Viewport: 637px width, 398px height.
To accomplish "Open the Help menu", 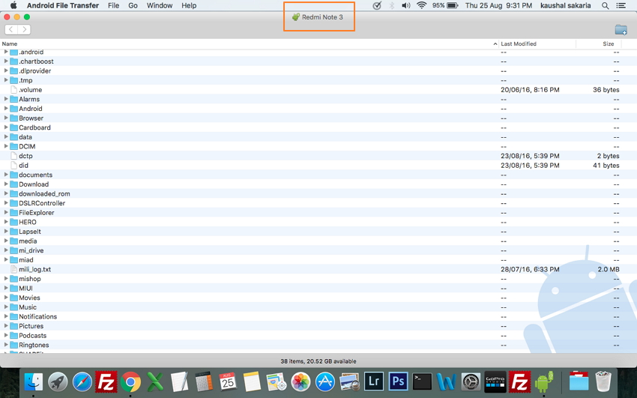I will tap(189, 6).
